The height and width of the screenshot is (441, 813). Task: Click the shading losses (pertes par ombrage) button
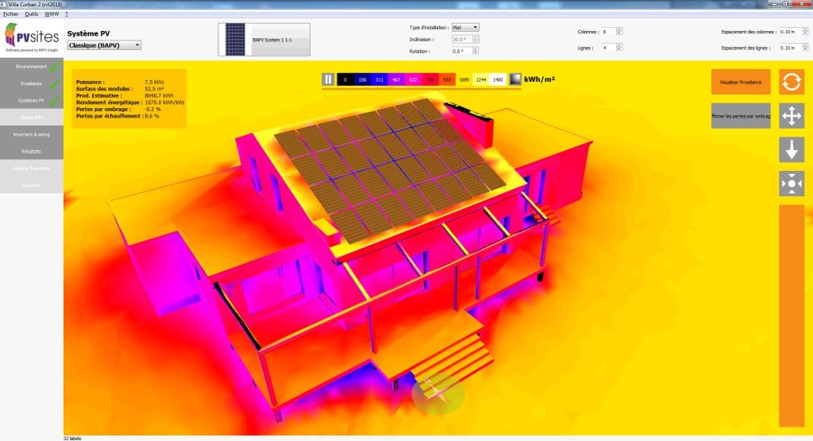pyautogui.click(x=740, y=116)
